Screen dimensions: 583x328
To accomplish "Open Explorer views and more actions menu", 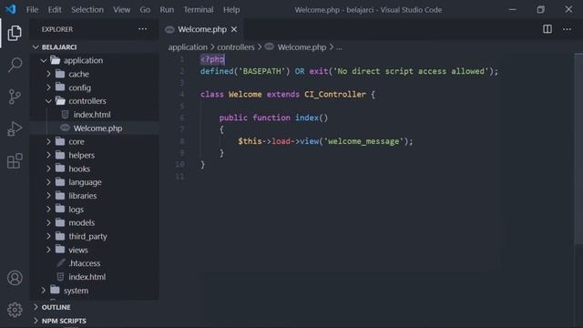I will (142, 29).
